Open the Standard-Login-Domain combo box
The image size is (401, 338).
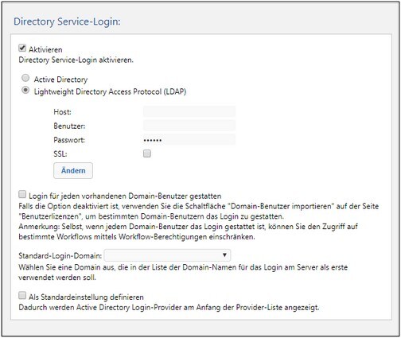point(167,255)
